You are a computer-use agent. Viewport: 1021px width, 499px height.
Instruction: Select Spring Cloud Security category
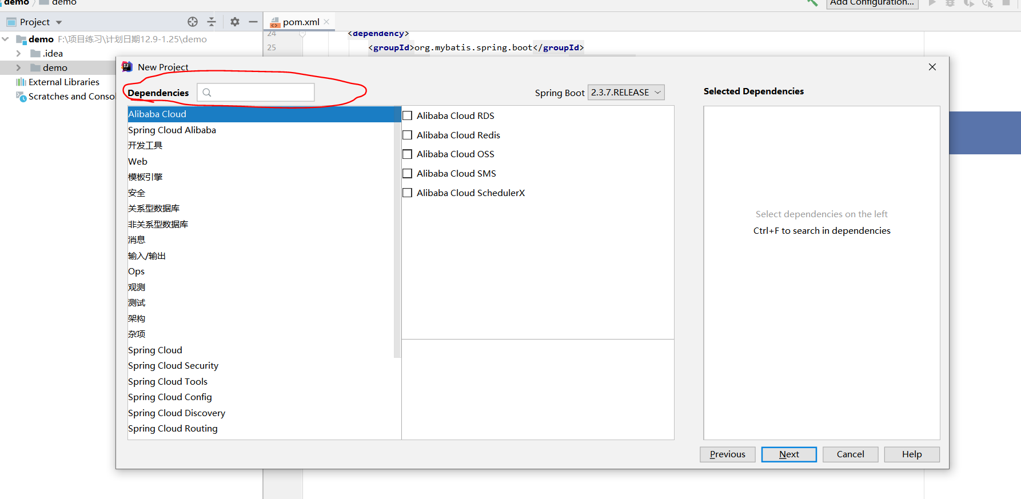(264, 366)
